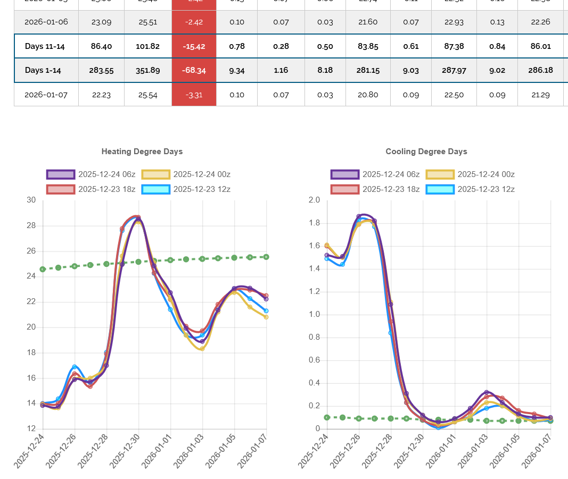Screen dimensions: 568x479
Task: Click the red -15.42 difference cell
Action: click(x=194, y=47)
